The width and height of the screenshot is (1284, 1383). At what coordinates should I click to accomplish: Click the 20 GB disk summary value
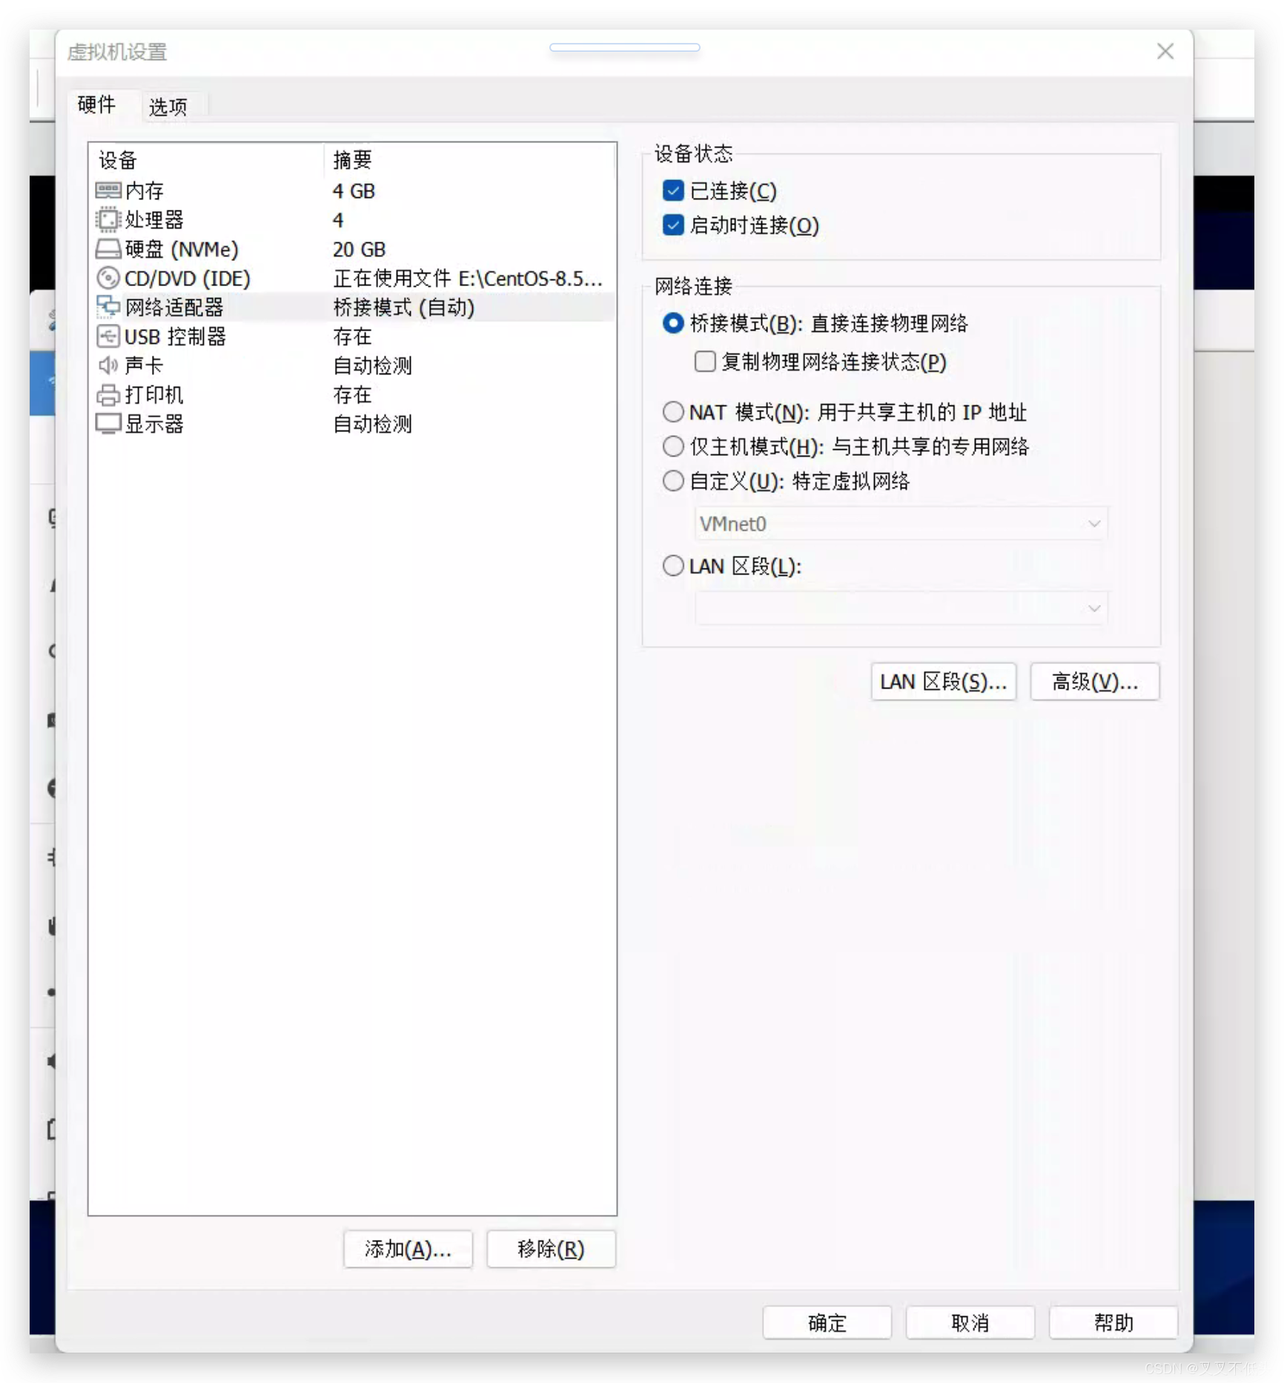360,250
